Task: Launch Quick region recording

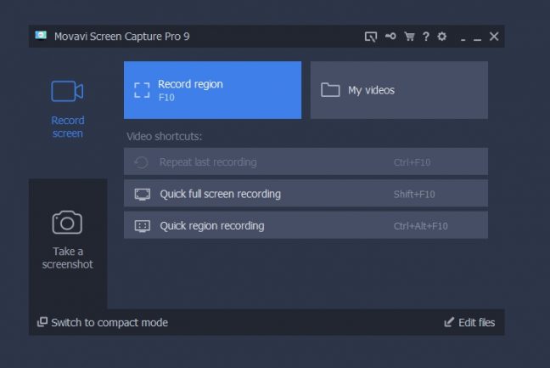Action: pyautogui.click(x=306, y=225)
